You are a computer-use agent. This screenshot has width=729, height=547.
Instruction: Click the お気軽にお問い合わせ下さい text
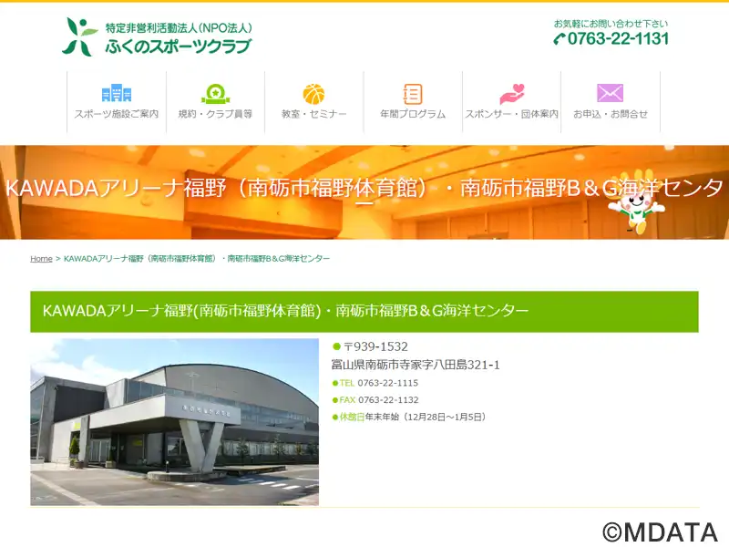pos(611,24)
